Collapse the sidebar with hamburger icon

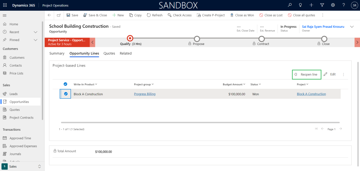pos(5,15)
